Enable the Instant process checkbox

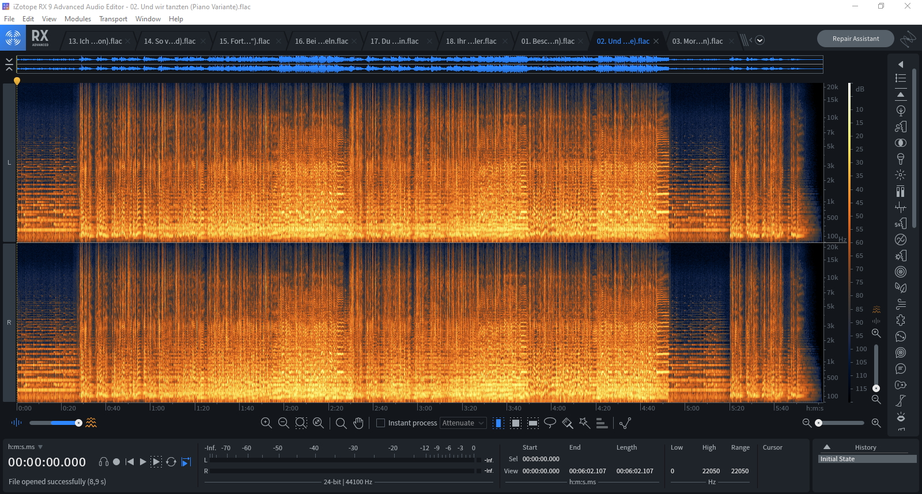380,423
